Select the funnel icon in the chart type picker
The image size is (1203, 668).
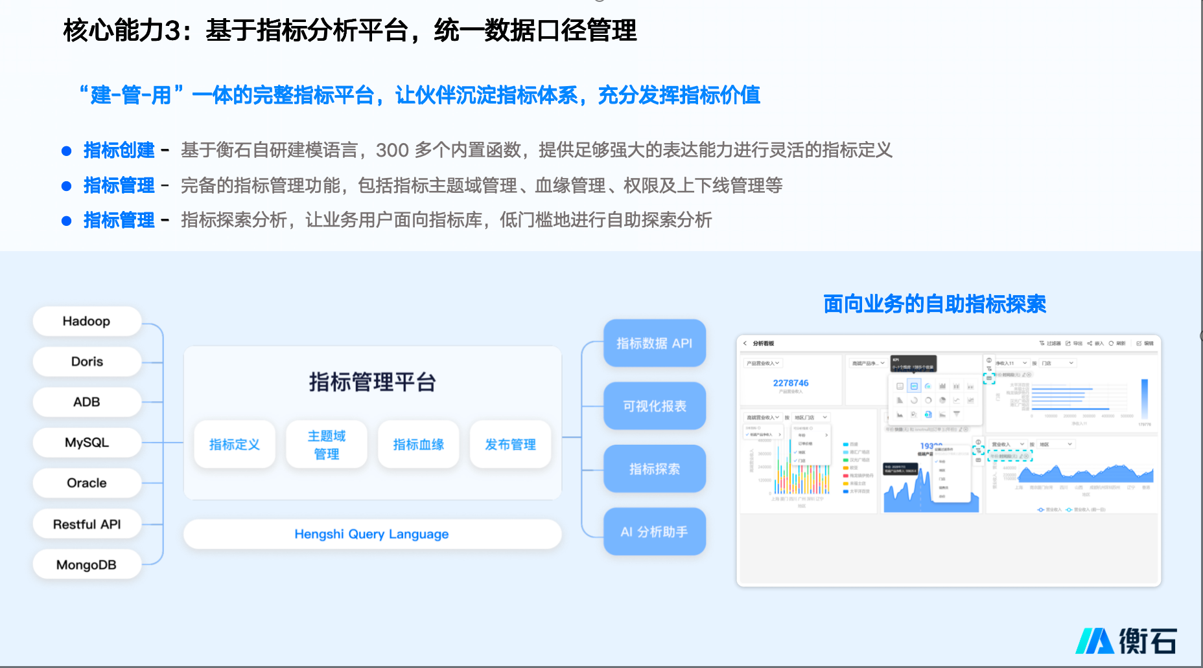click(957, 414)
